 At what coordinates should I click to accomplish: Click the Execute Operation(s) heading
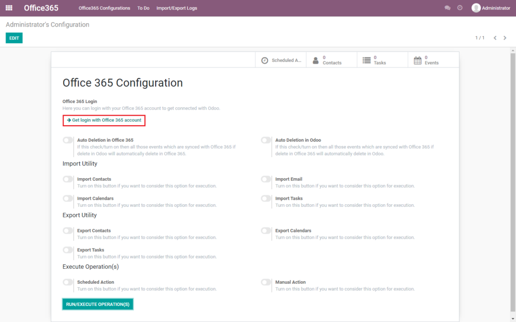coord(91,267)
